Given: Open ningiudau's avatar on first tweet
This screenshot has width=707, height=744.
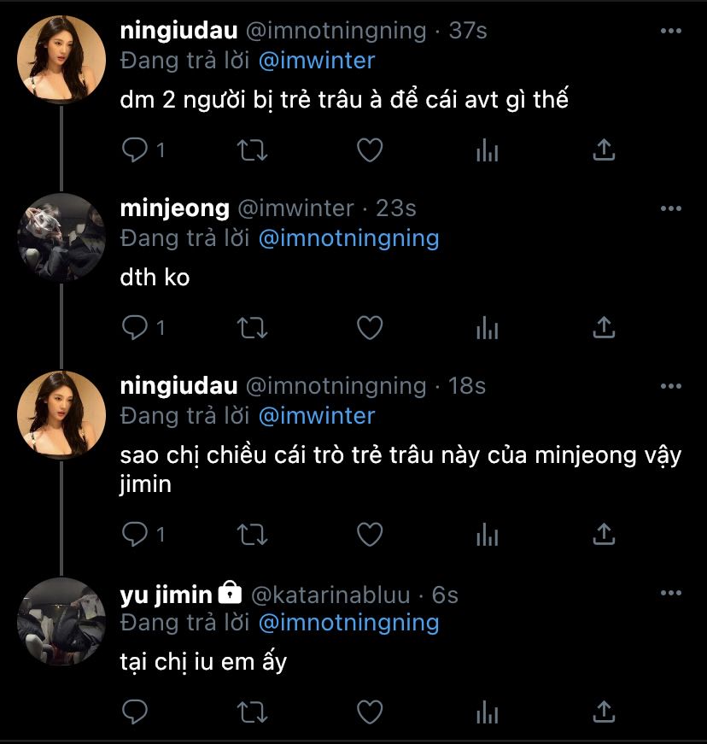Looking at the screenshot, I should [61, 60].
